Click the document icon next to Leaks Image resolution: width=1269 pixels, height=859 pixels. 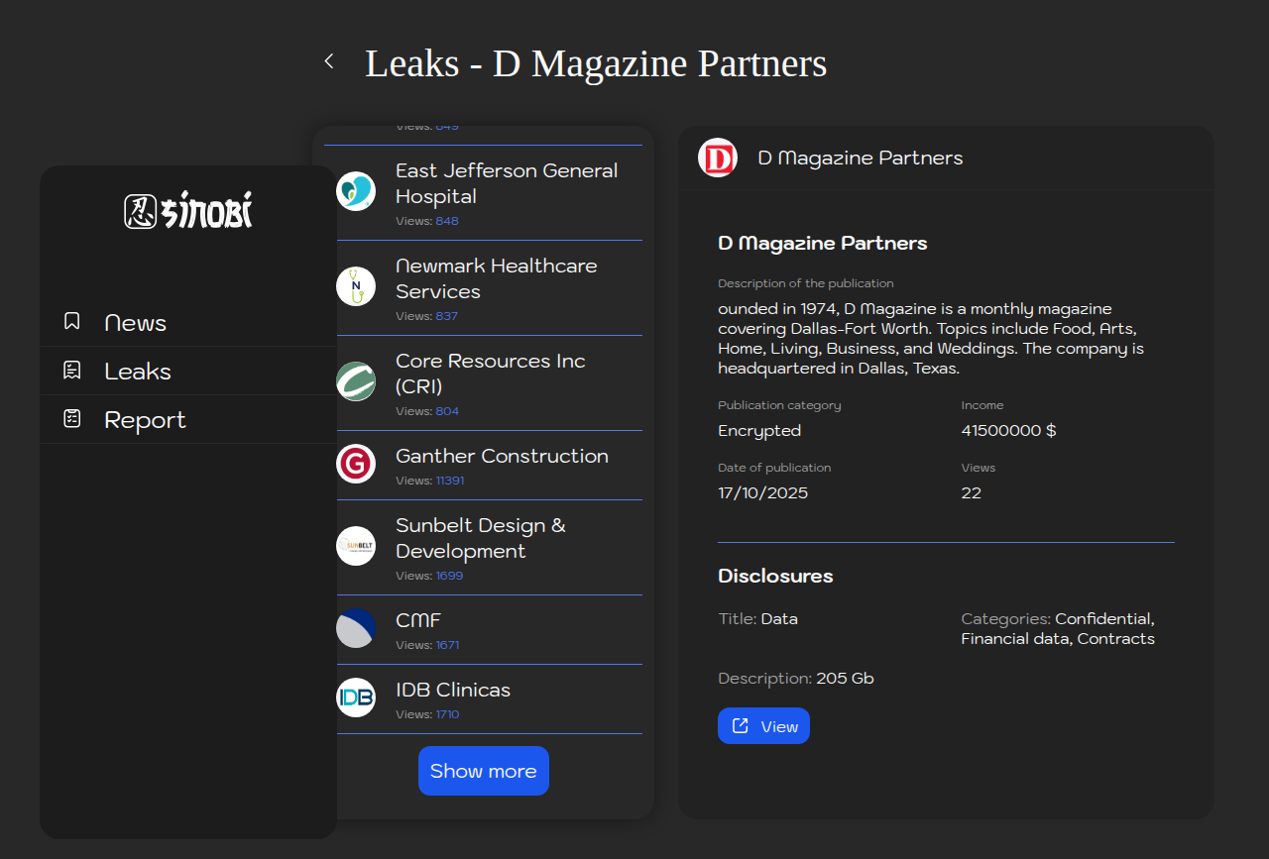[x=71, y=370]
